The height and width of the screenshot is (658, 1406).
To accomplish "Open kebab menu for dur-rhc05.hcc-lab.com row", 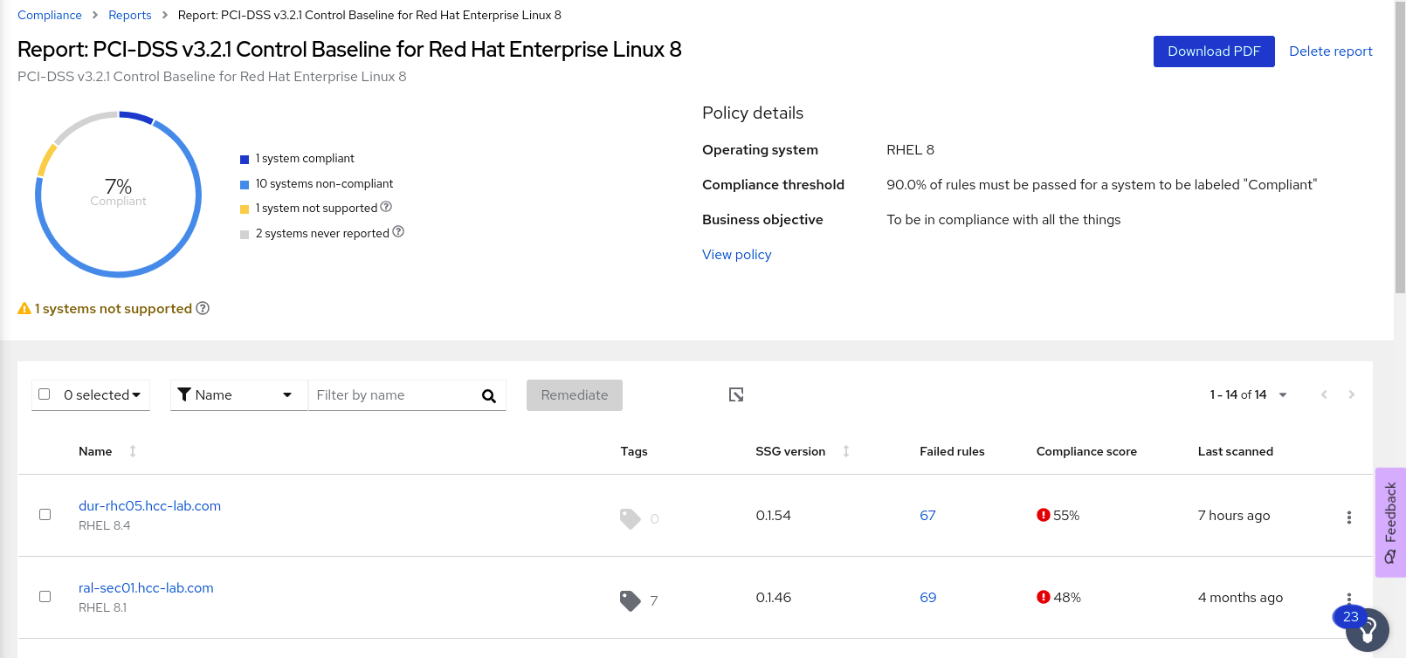I will (x=1348, y=517).
